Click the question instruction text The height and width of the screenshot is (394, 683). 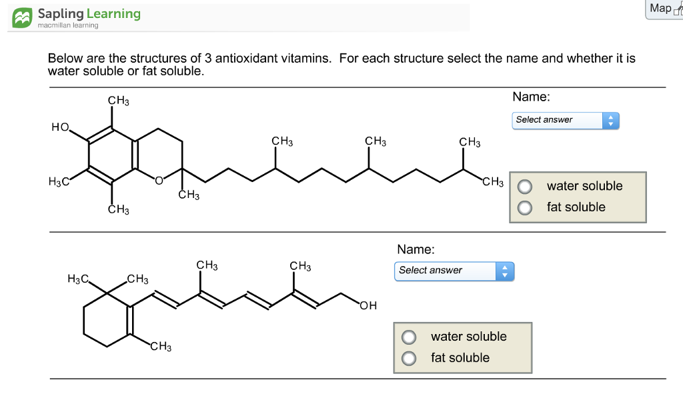point(341,65)
